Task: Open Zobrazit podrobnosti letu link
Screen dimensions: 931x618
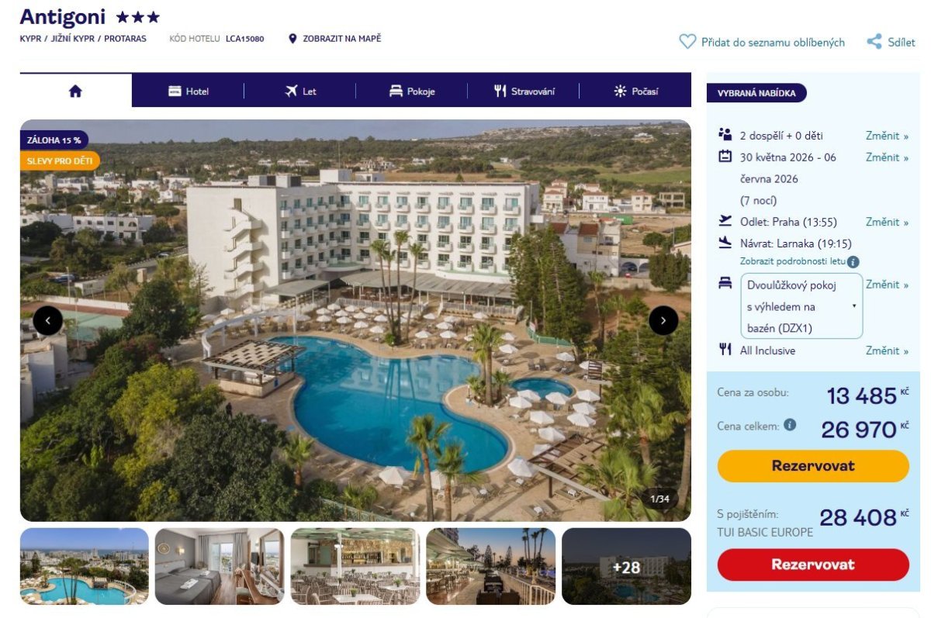Action: click(x=792, y=262)
